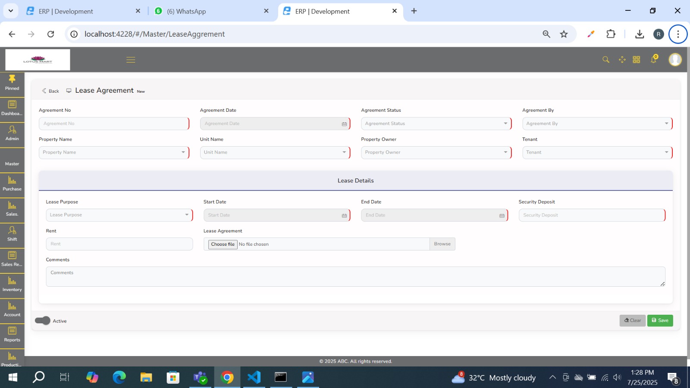This screenshot has width=690, height=388.
Task: Open Visual Studio Code from the taskbar
Action: click(x=254, y=378)
